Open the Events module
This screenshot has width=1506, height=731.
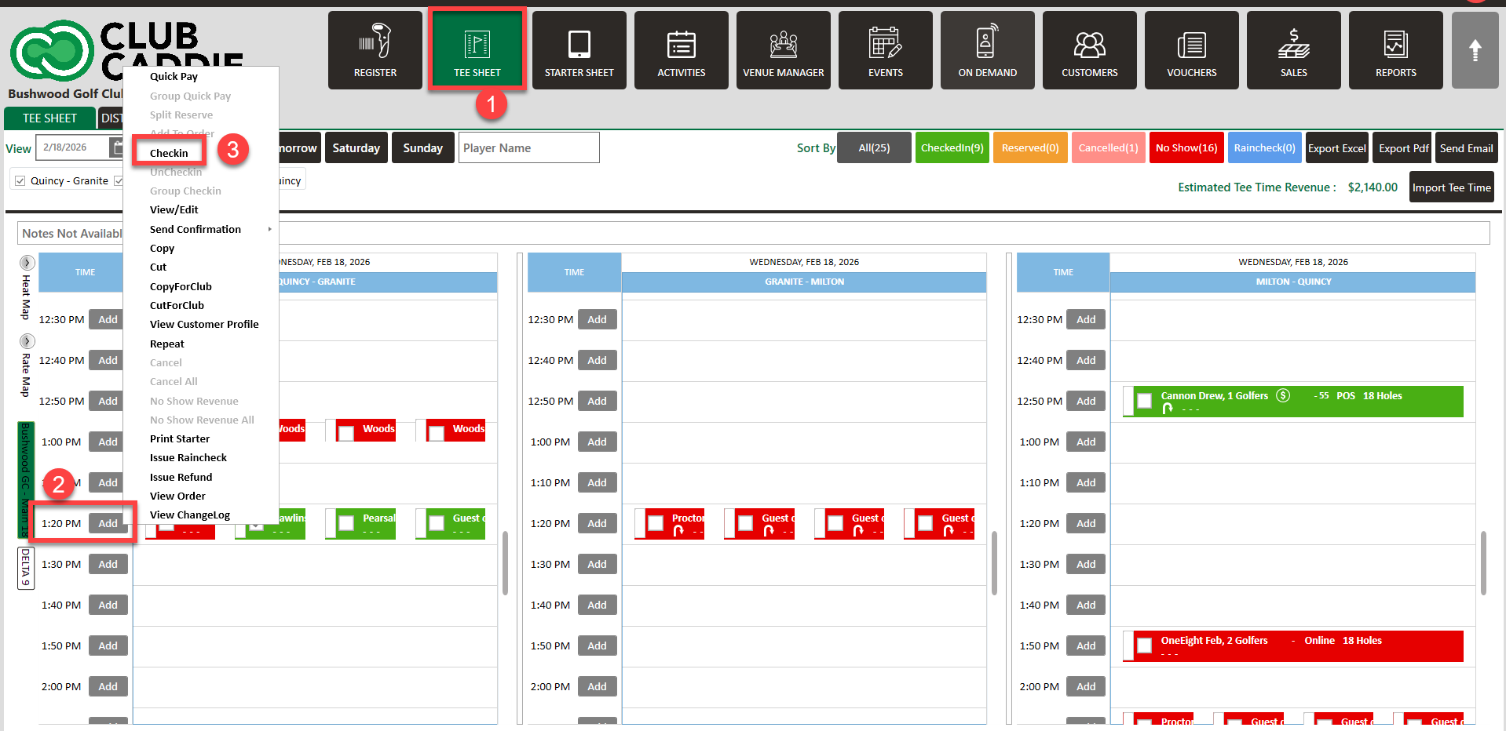(x=885, y=50)
